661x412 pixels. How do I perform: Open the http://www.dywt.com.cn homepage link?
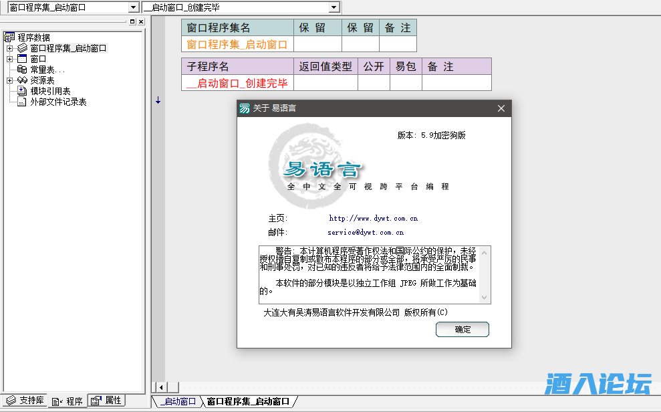click(373, 218)
